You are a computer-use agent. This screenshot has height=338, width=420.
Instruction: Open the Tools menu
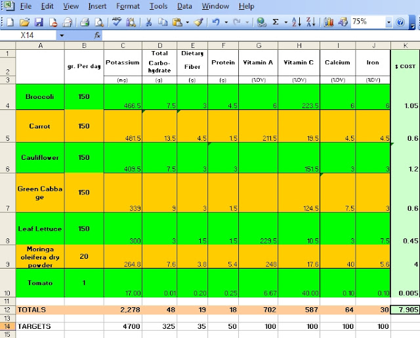(158, 6)
